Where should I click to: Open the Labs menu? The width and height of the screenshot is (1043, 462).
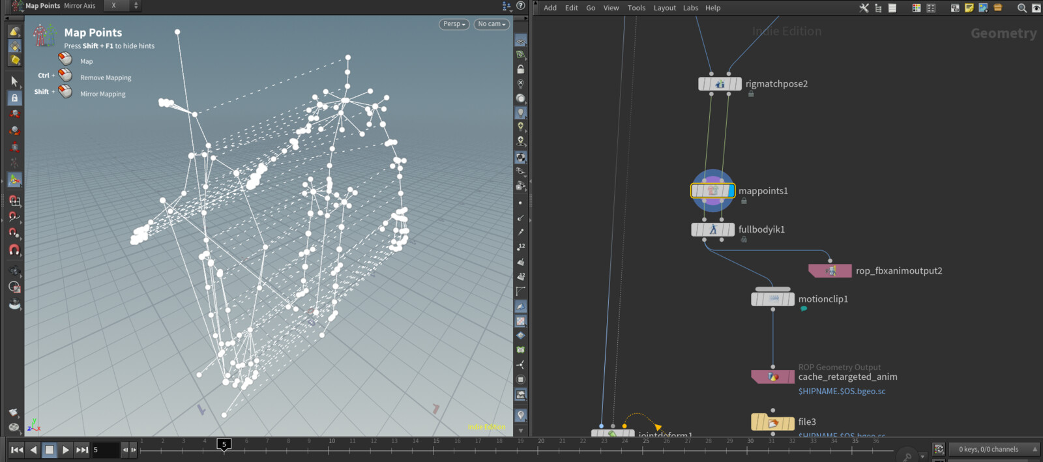click(x=690, y=8)
